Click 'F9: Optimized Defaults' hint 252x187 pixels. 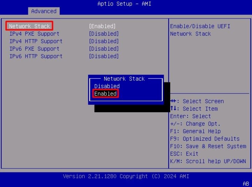(205, 139)
